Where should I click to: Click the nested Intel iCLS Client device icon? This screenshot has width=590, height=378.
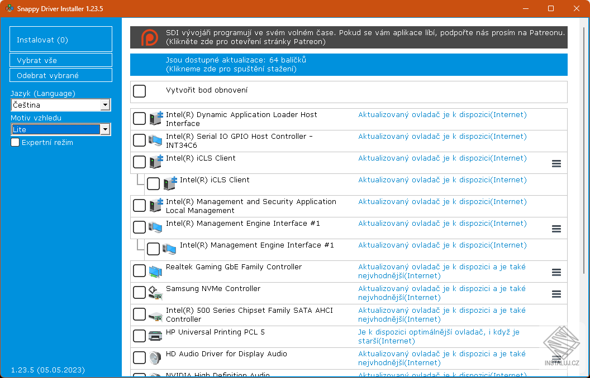170,183
